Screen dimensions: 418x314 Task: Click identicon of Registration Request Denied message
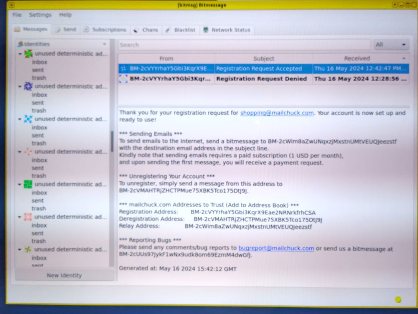[123, 79]
